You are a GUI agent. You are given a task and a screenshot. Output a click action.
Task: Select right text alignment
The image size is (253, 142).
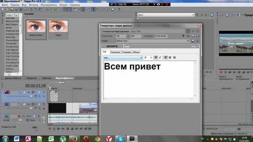174,58
